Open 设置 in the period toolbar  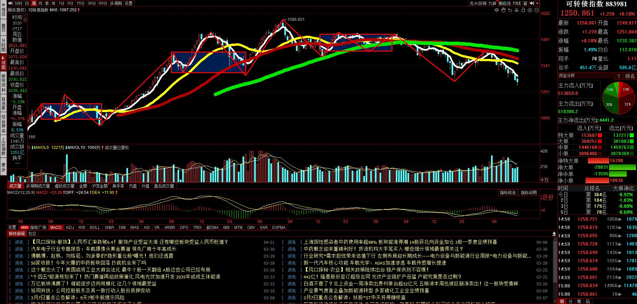click(x=129, y=3)
